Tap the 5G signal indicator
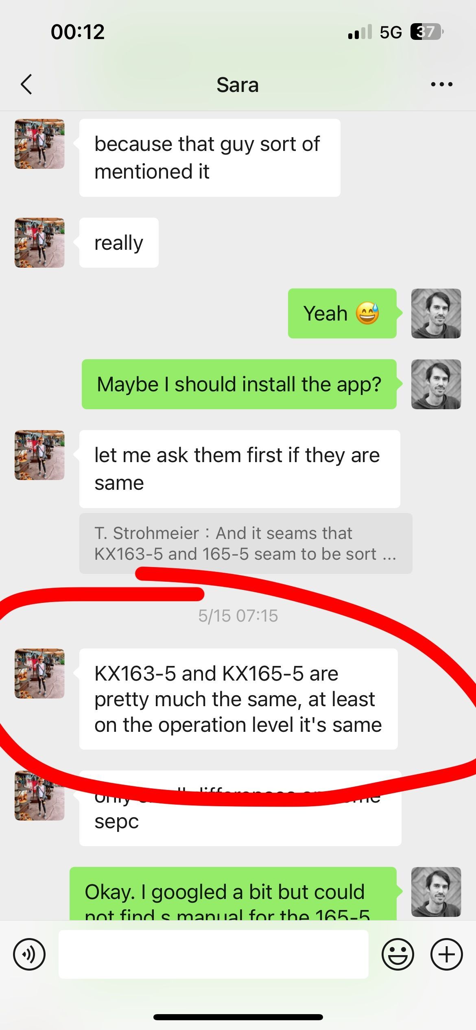The width and height of the screenshot is (476, 1030). [391, 32]
